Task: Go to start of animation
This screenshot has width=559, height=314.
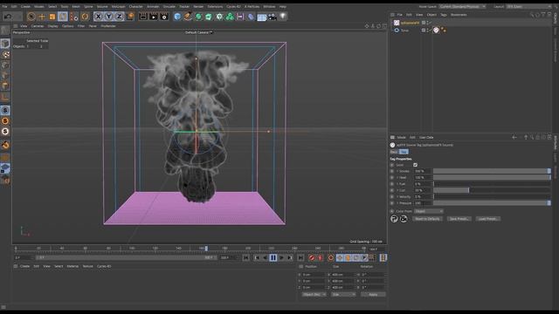Action: (246, 258)
